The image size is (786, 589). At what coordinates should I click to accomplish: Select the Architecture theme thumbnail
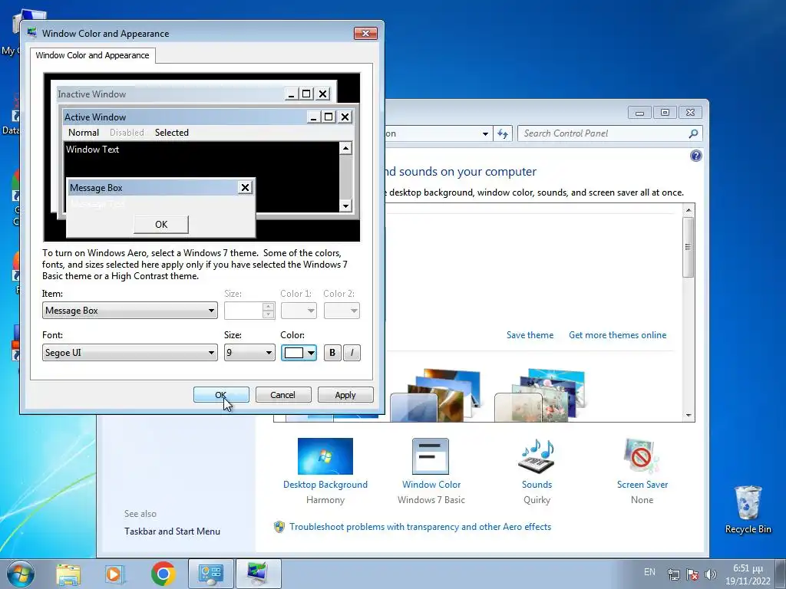pyautogui.click(x=435, y=396)
